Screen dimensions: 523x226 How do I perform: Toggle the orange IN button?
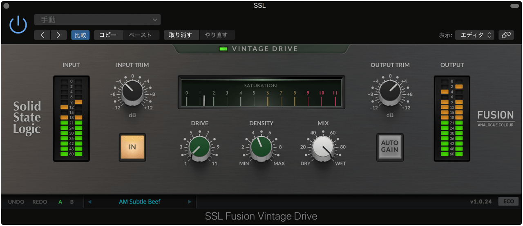132,147
